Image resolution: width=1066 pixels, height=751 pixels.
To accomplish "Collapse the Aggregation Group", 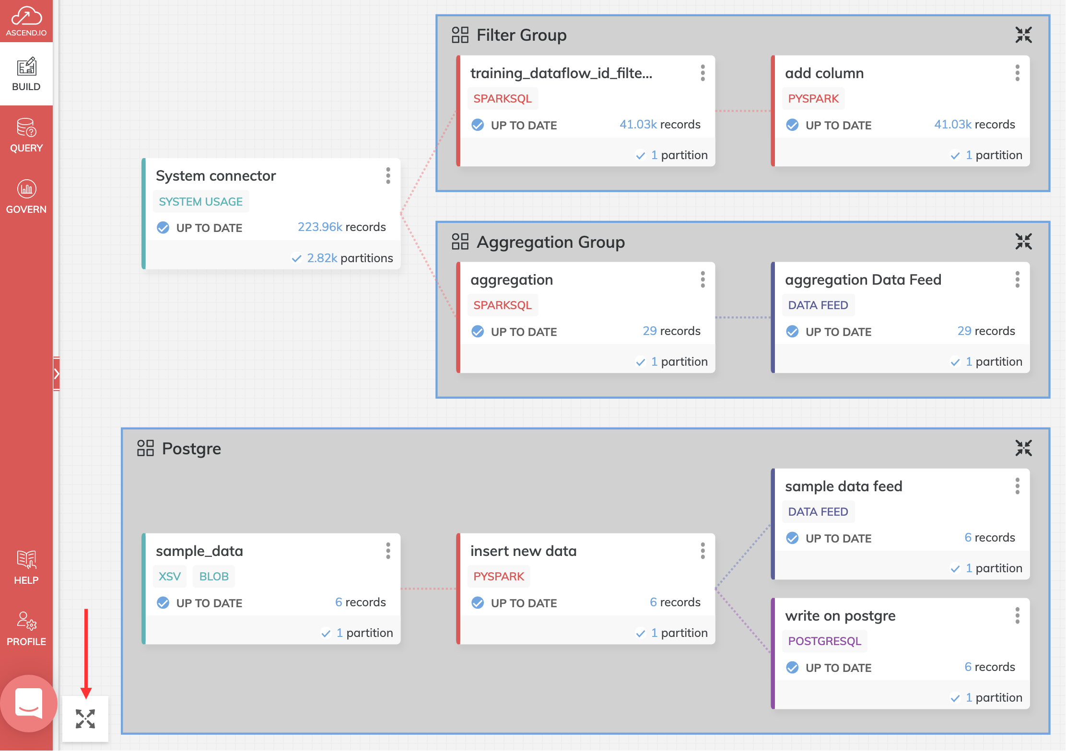I will tap(1023, 242).
